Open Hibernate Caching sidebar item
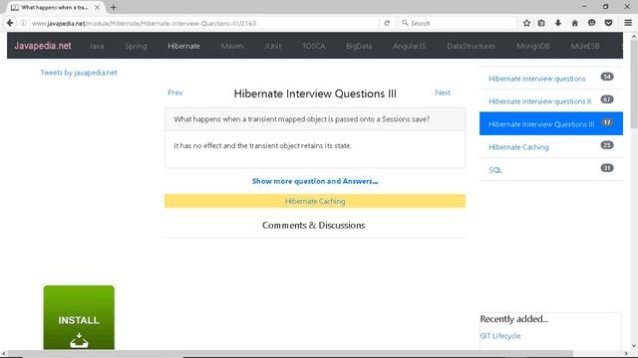638x358 pixels. (x=550, y=146)
